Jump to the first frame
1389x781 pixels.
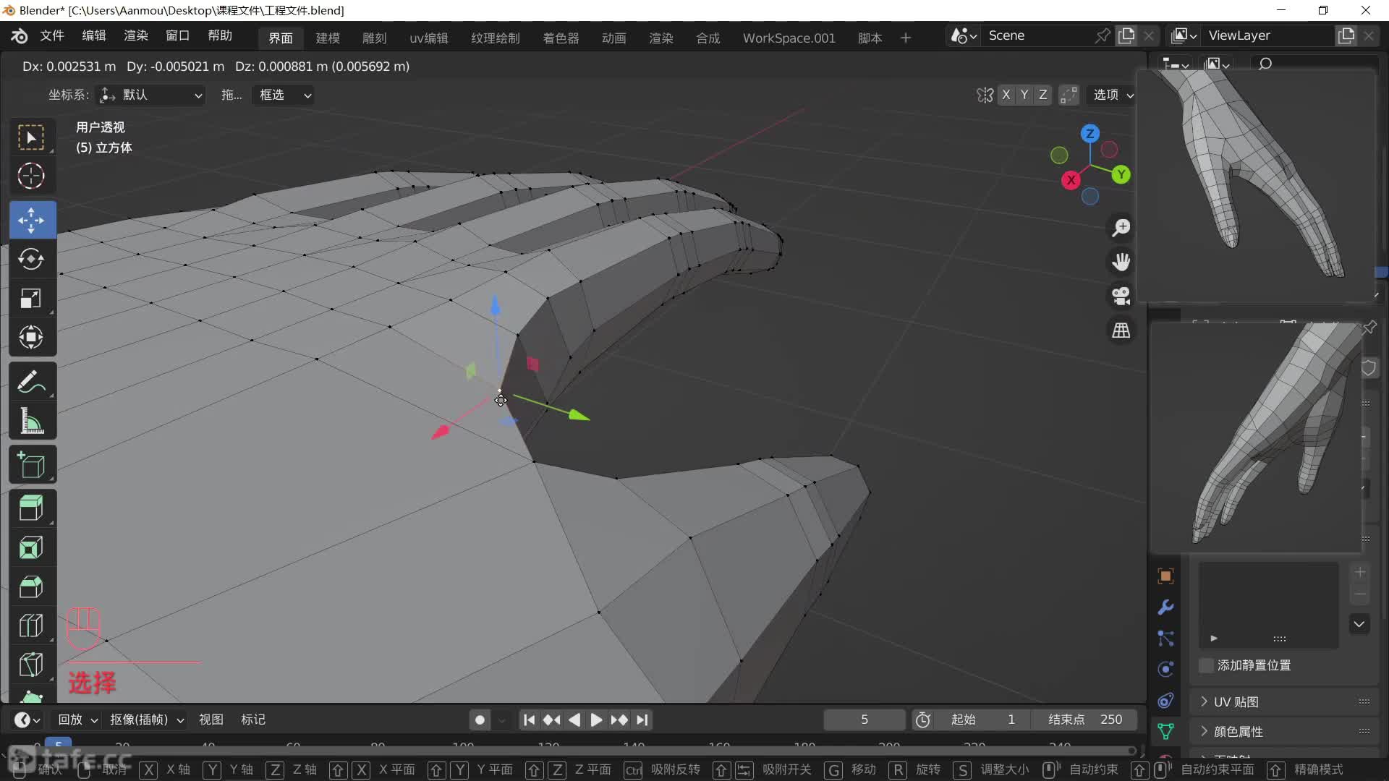coord(530,720)
